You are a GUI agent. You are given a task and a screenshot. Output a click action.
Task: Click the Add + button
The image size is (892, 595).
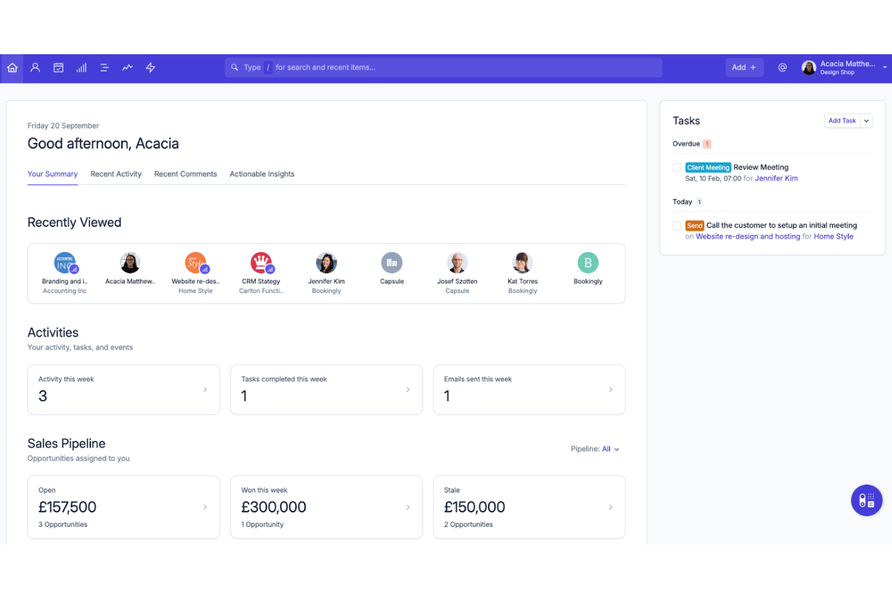click(744, 68)
